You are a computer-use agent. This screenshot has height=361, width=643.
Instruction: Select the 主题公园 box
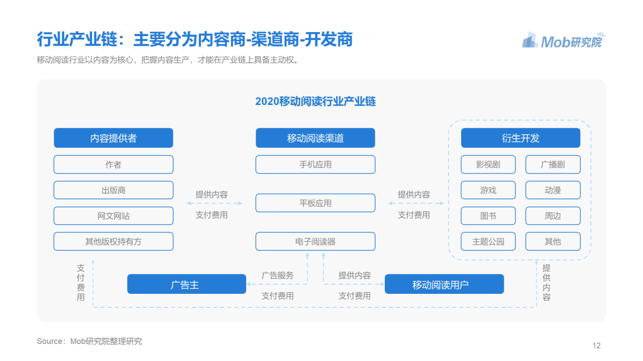tap(488, 241)
